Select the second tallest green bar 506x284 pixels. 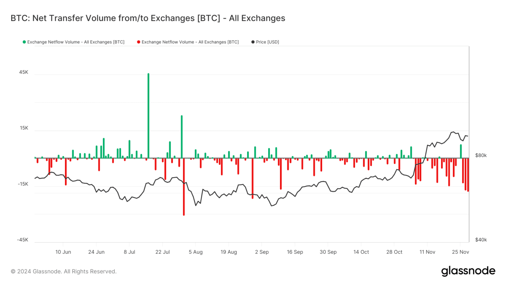coord(182,136)
